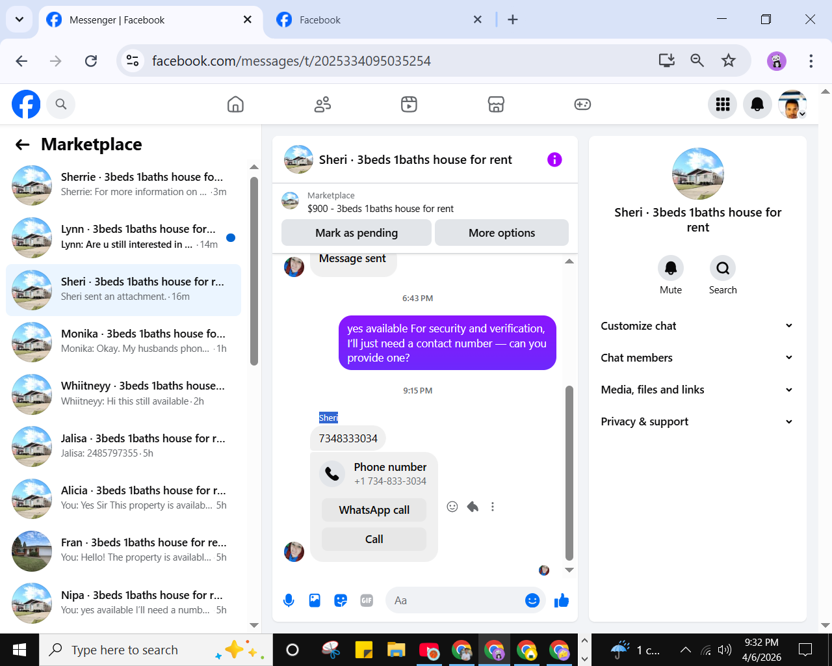Click the Search icon in details panel
The width and height of the screenshot is (832, 666).
click(x=723, y=268)
